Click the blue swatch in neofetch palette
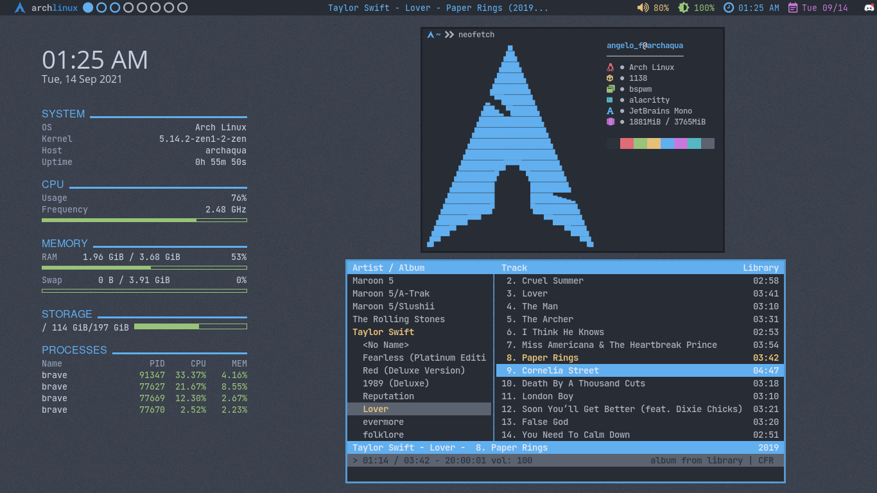Viewport: 877px width, 493px height. (667, 143)
